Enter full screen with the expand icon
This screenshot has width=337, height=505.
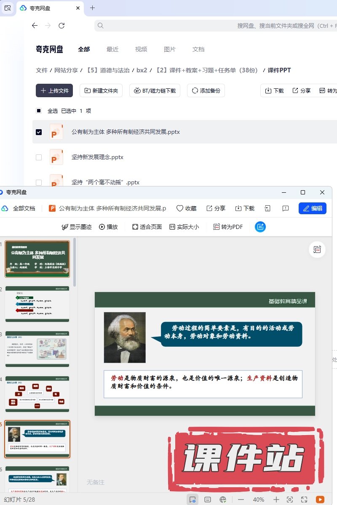pos(304,500)
